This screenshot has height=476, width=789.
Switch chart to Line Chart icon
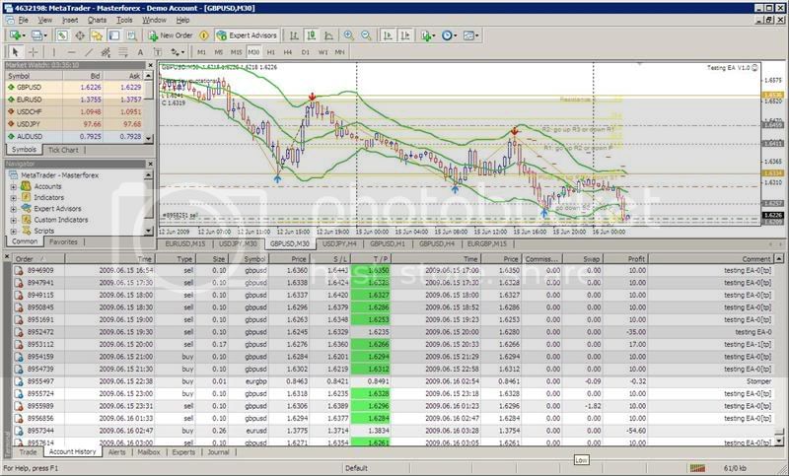coord(328,35)
